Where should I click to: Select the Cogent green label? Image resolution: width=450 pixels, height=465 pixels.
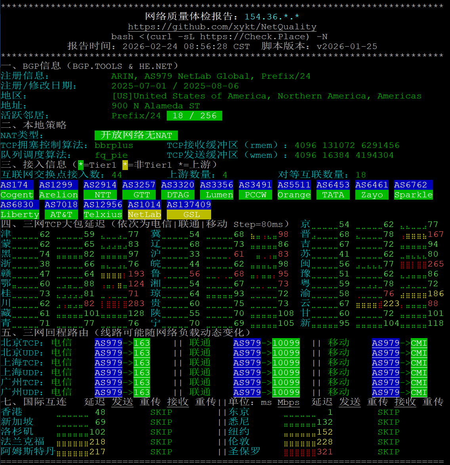[17, 195]
